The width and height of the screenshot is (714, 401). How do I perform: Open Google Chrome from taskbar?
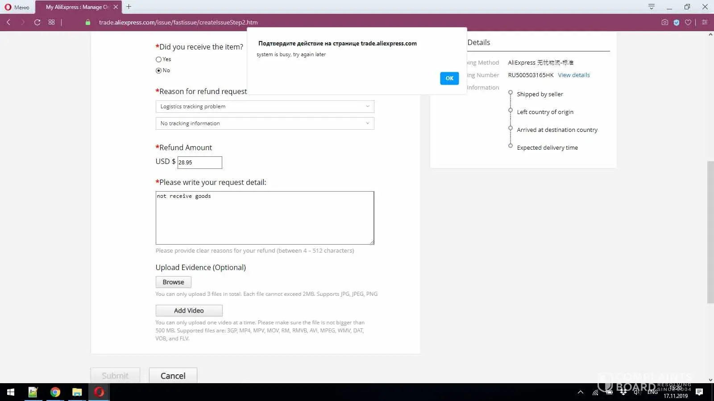coord(55,392)
